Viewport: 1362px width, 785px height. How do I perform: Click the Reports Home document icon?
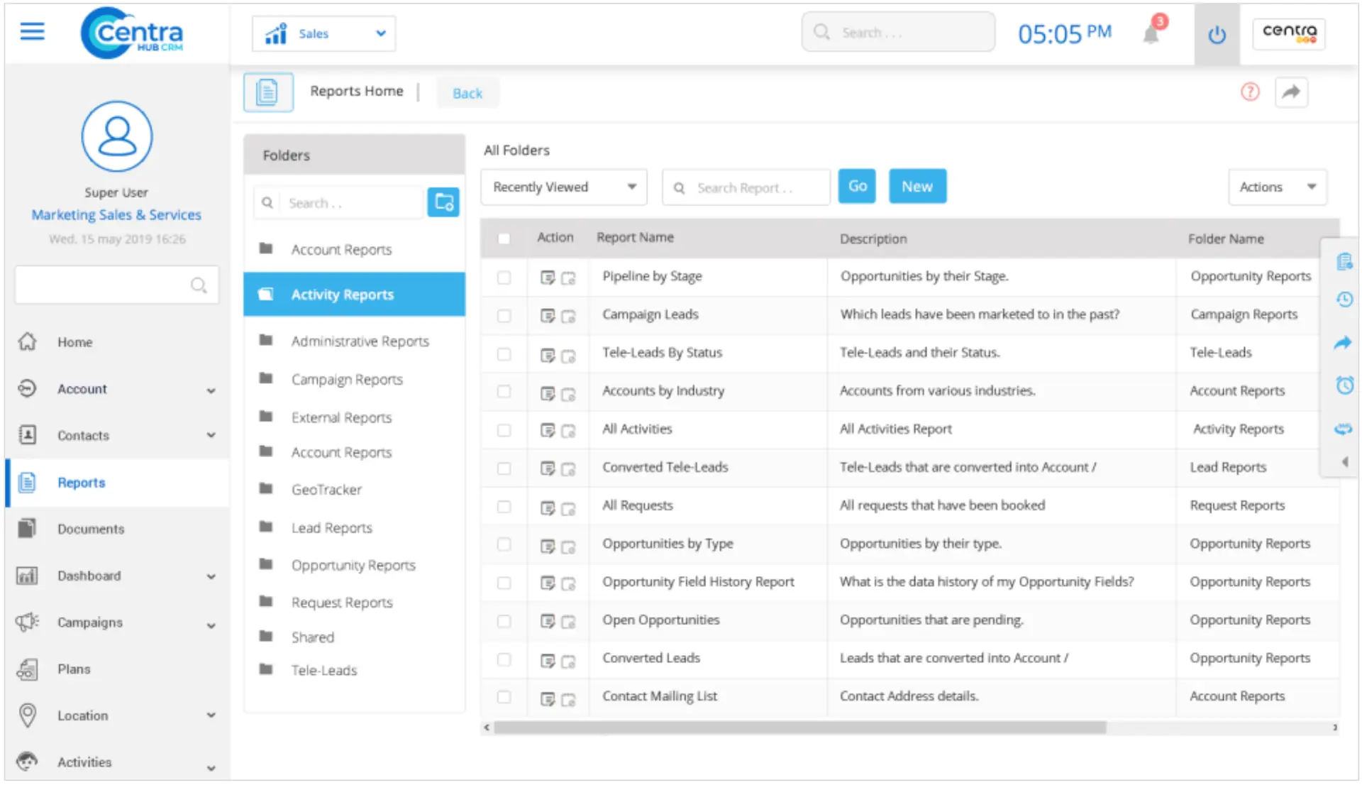click(x=268, y=92)
